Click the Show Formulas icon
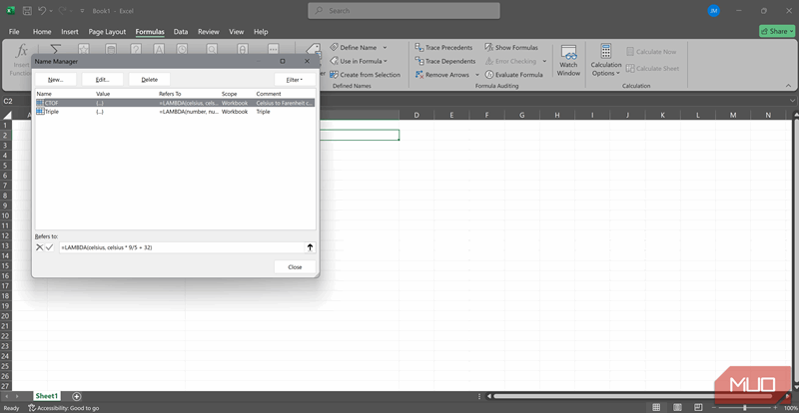Screen dimensions: 799x413 pos(489,48)
